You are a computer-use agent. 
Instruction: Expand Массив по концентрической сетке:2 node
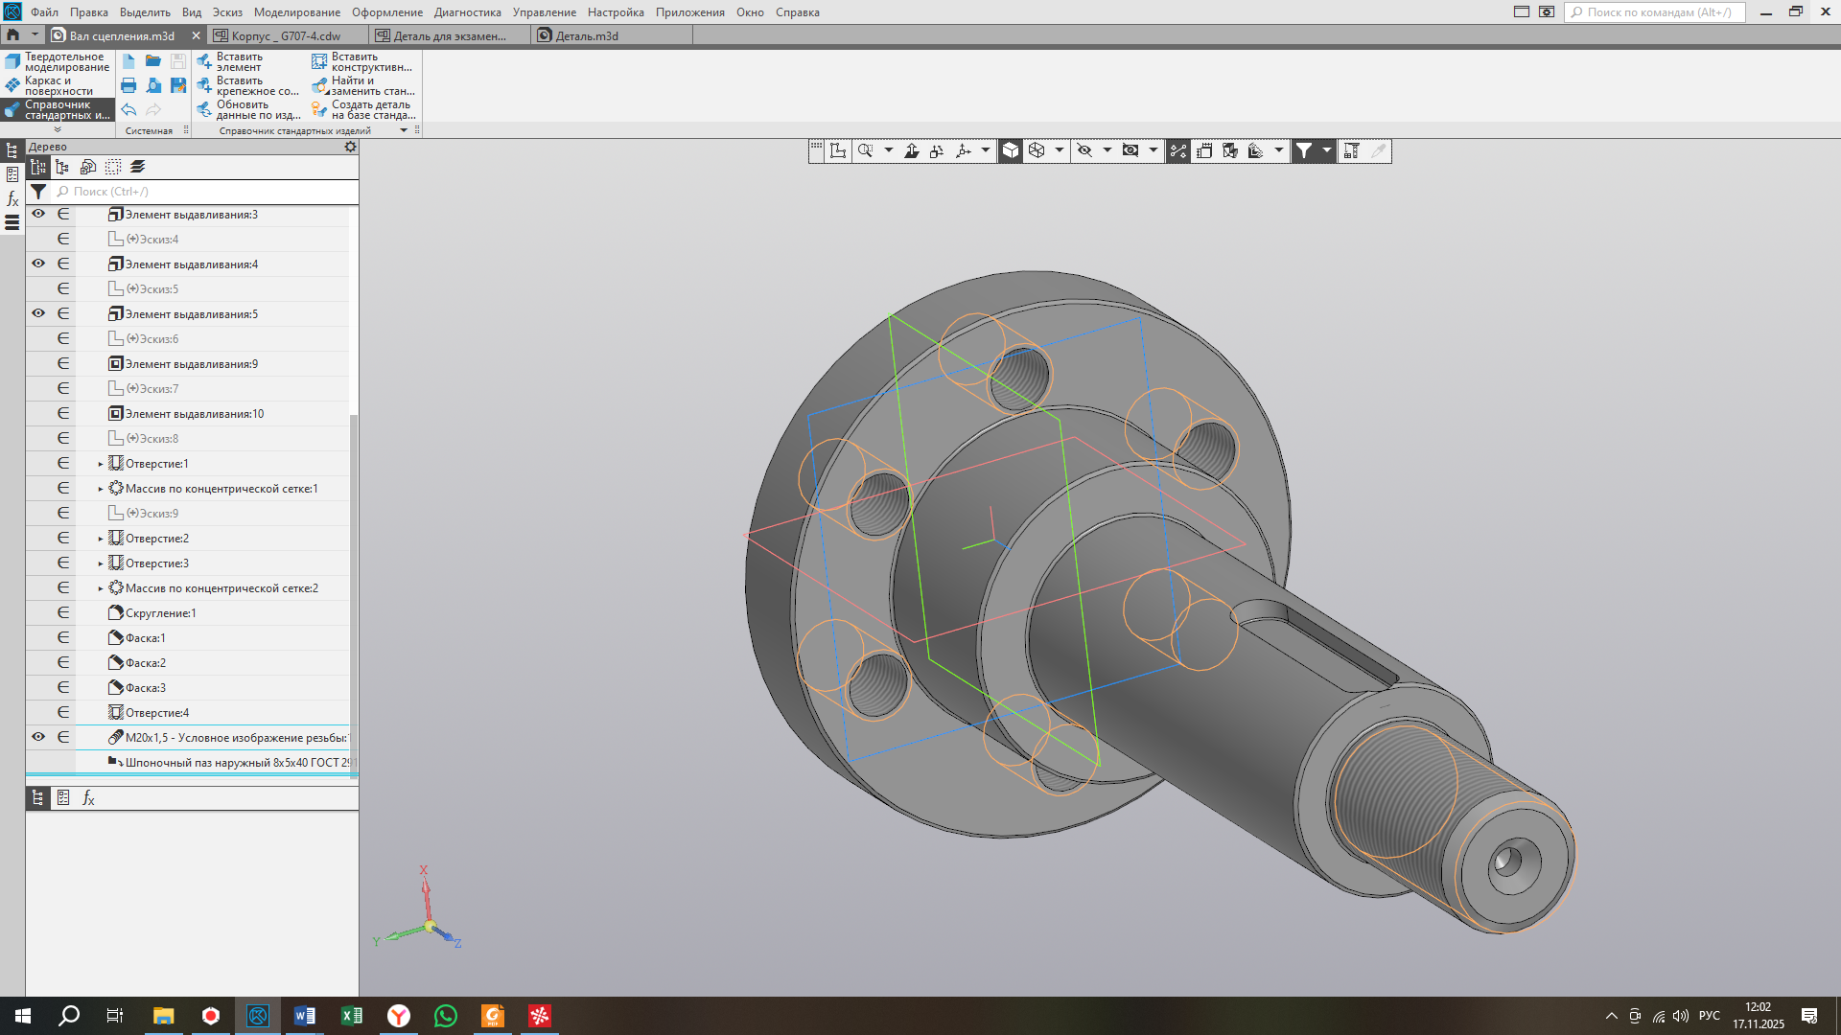[101, 588]
